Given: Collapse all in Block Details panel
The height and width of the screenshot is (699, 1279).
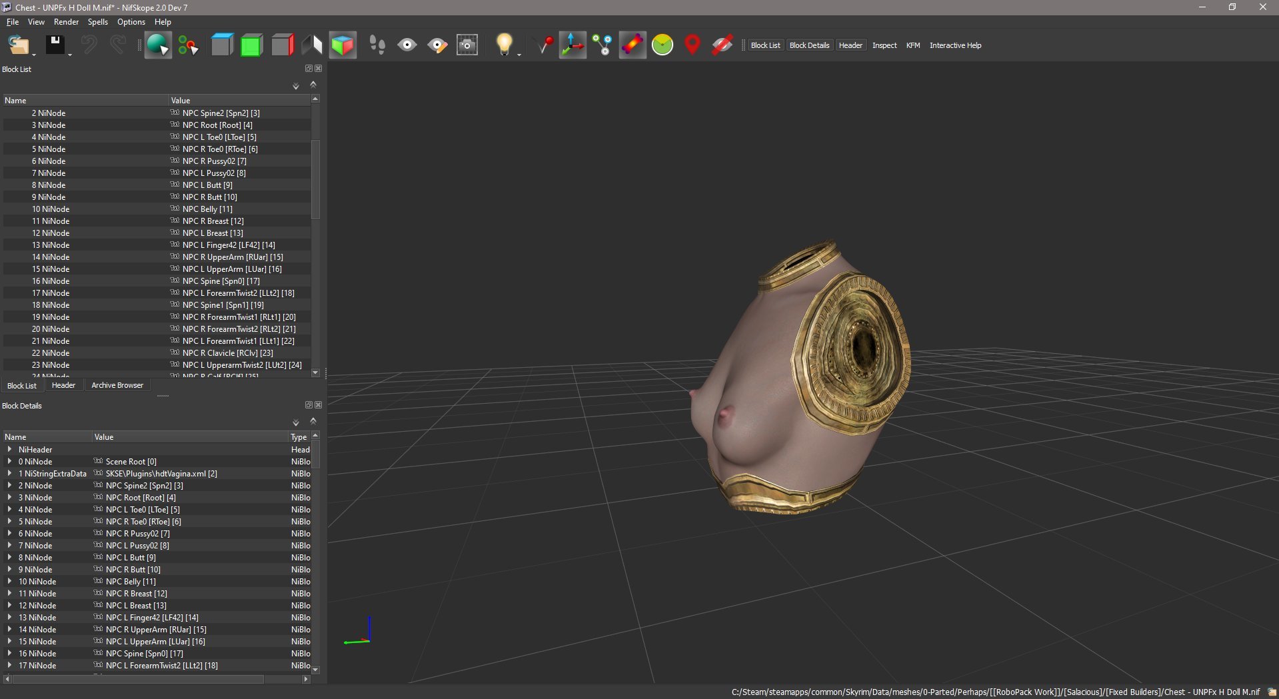Looking at the screenshot, I should click(313, 421).
